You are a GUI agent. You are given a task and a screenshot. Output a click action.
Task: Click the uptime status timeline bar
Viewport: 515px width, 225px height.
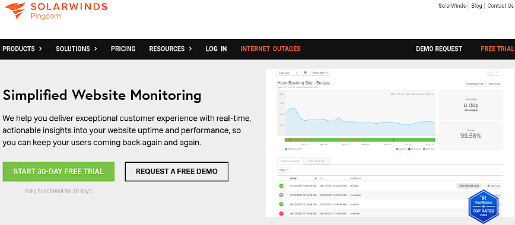(360, 140)
